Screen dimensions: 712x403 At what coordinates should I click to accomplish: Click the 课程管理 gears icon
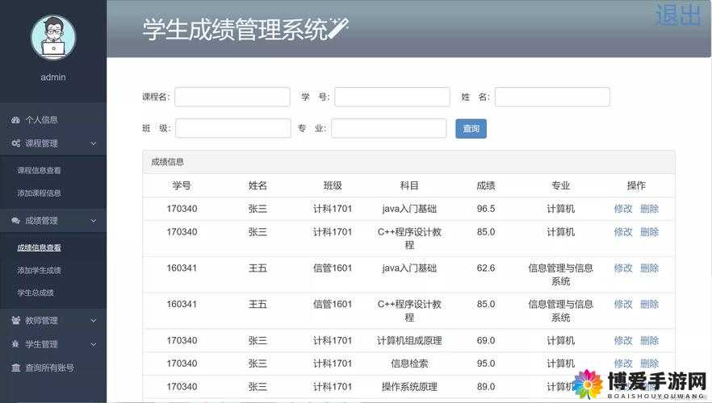point(15,143)
